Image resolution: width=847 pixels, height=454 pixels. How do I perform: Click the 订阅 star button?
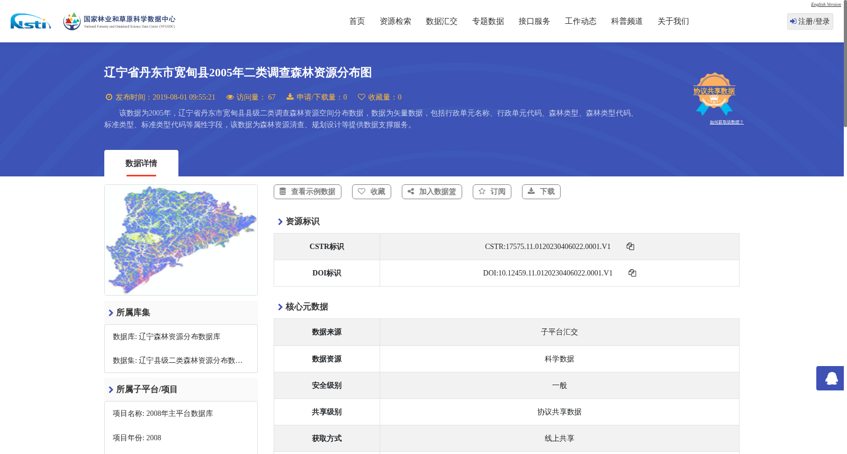click(492, 192)
